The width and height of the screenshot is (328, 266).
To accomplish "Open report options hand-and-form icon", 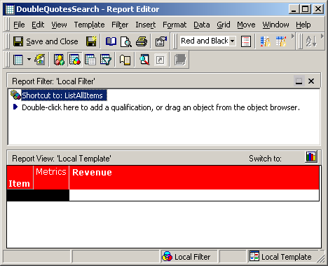I will 160,41.
